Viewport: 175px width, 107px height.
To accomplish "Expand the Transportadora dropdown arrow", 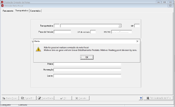I will (120, 26).
